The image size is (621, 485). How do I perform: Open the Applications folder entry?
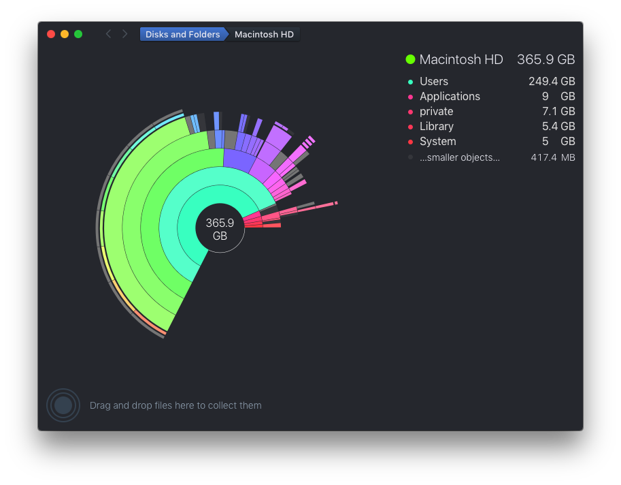pyautogui.click(x=450, y=96)
